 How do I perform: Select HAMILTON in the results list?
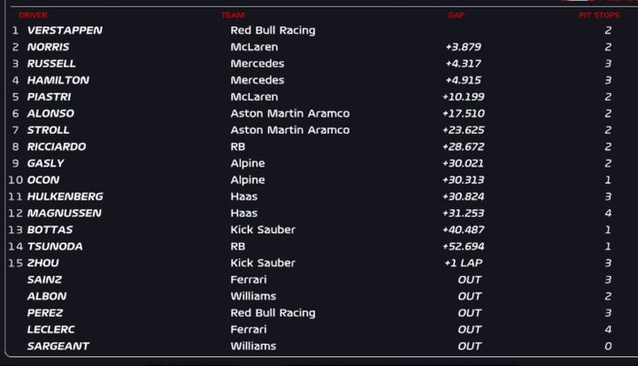pos(58,80)
